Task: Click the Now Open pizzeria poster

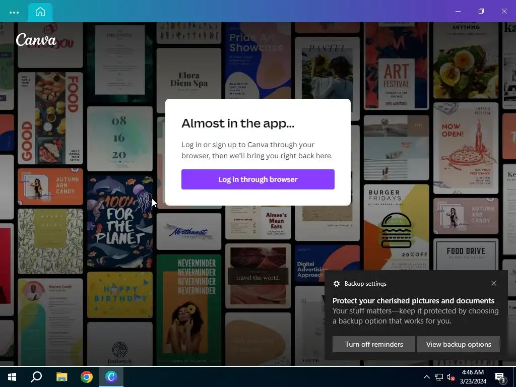Action: (x=466, y=148)
